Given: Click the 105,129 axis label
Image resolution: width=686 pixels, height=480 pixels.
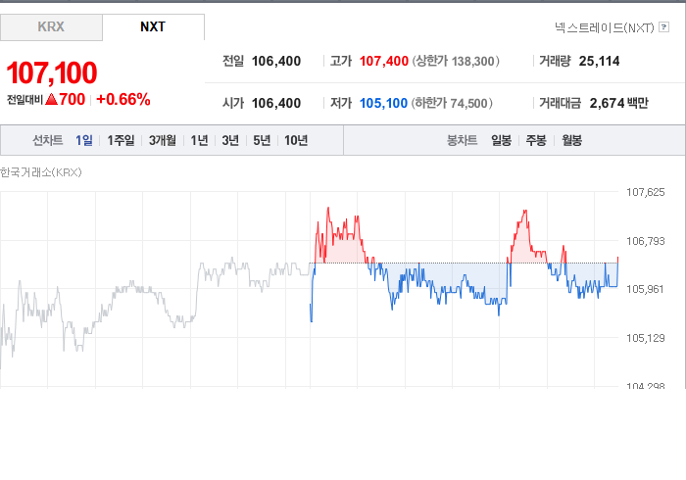Looking at the screenshot, I should (x=645, y=338).
